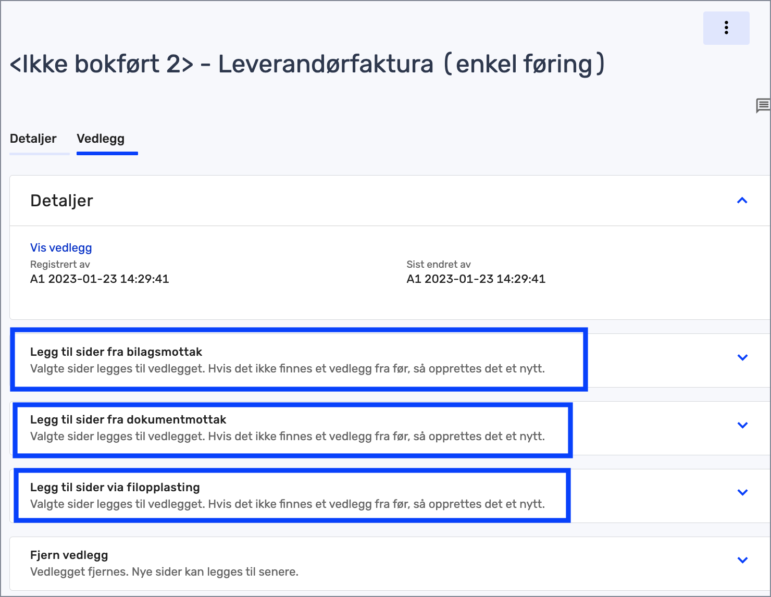Click the Registrert av timestamp text
771x597 pixels.
point(100,279)
